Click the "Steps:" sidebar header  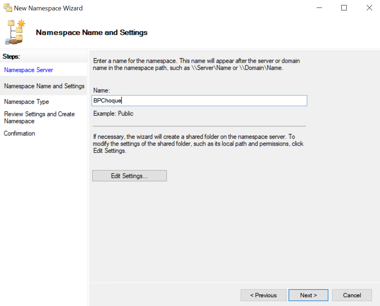coord(11,56)
